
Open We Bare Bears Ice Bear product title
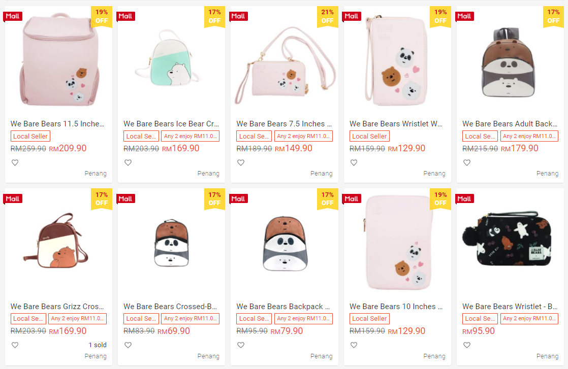point(171,124)
